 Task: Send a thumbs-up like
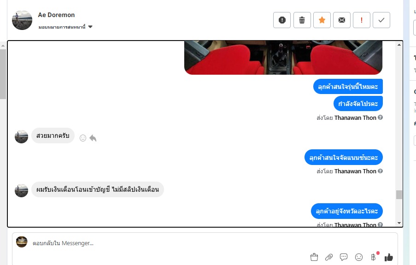pyautogui.click(x=389, y=257)
